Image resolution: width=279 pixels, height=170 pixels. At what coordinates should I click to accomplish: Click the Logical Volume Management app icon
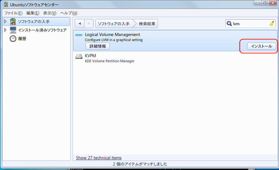click(79, 35)
